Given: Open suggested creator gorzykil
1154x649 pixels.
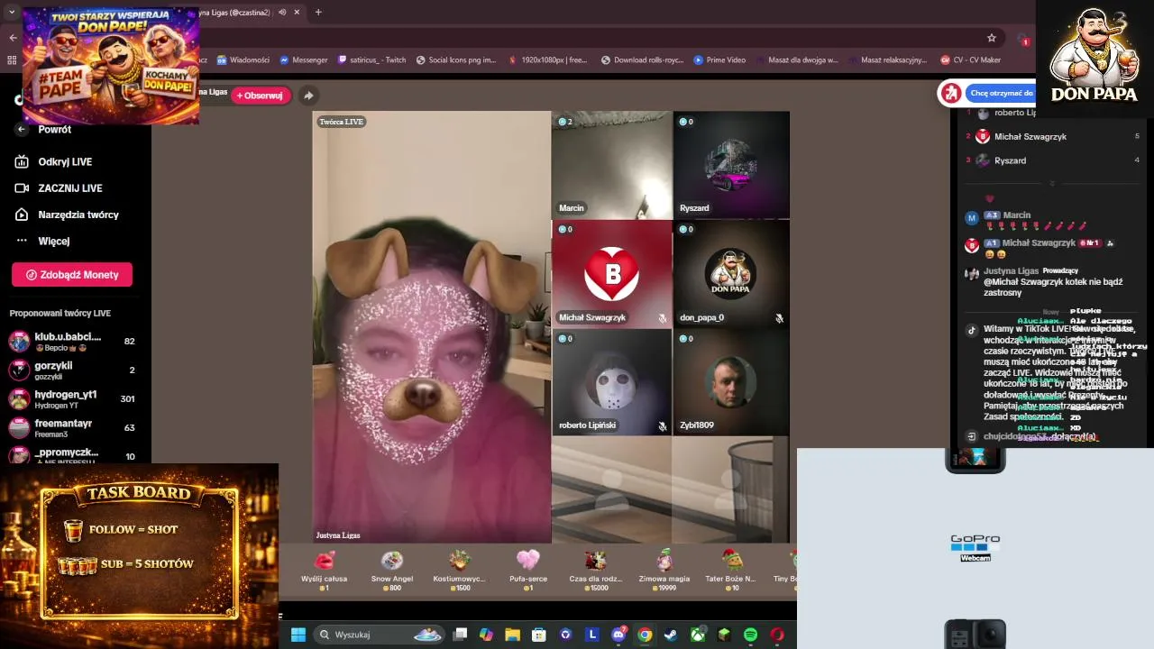Looking at the screenshot, I should pos(72,370).
